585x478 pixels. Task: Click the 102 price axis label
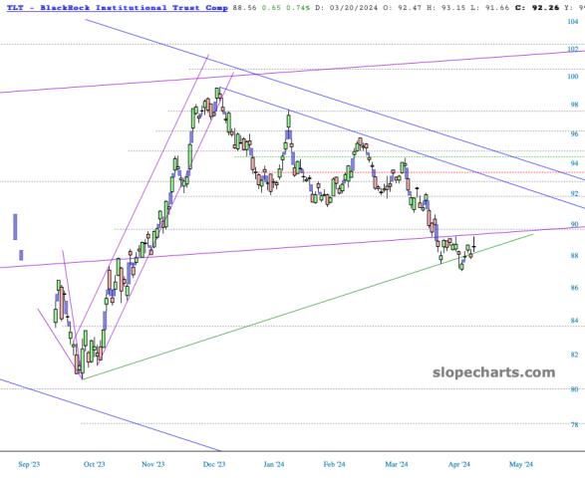point(573,49)
